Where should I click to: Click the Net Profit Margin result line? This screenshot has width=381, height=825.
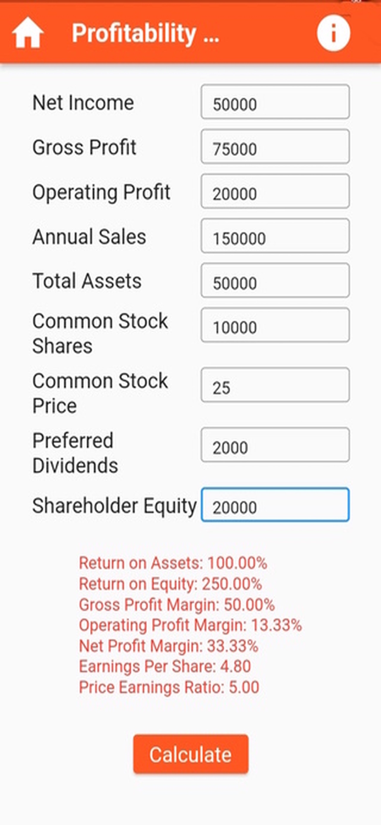click(169, 646)
